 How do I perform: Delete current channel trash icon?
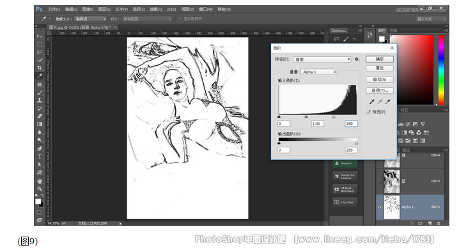click(439, 223)
